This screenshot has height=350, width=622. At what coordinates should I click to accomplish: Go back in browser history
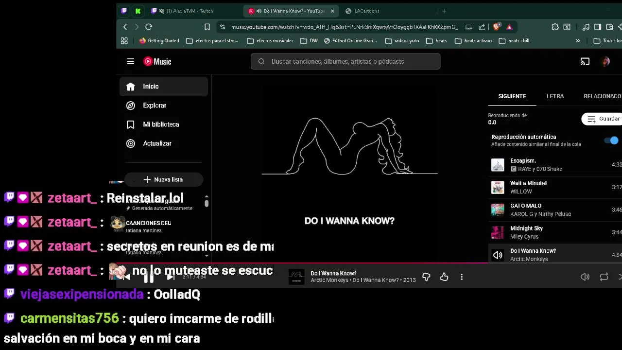click(x=125, y=27)
